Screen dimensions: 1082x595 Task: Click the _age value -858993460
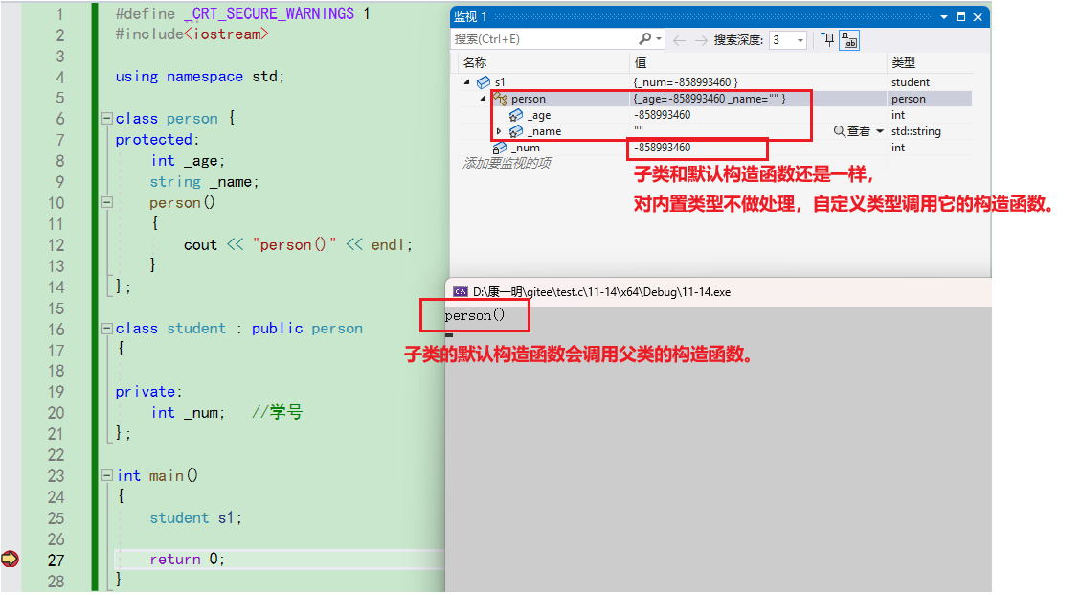pyautogui.click(x=663, y=115)
